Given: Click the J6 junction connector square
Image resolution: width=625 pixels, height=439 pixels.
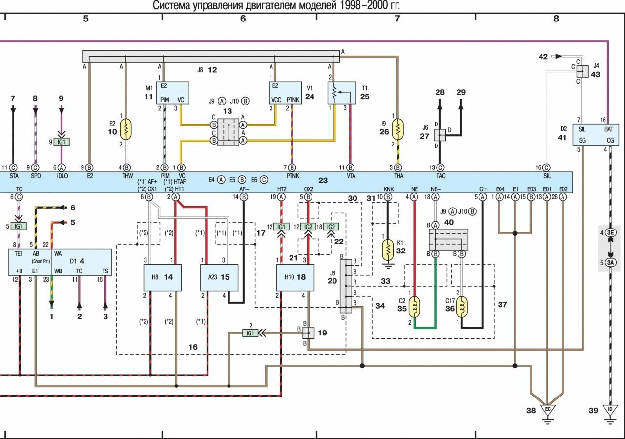Looking at the screenshot, I should click(440, 135).
